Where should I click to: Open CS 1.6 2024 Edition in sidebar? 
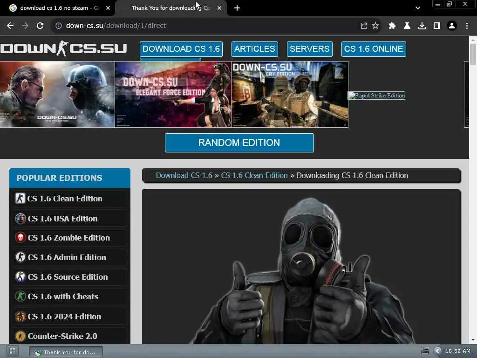(x=70, y=317)
